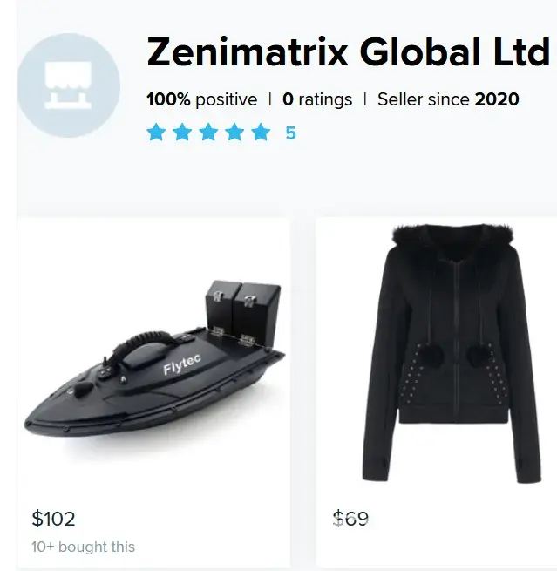Click the third blue rating star
The image size is (557, 571).
tap(208, 133)
